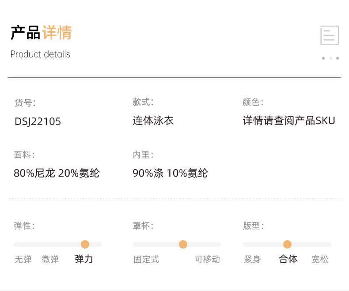Image resolution: width=349 pixels, height=291 pixels.
Task: Select the 固定式 cup option
Action: point(146,260)
